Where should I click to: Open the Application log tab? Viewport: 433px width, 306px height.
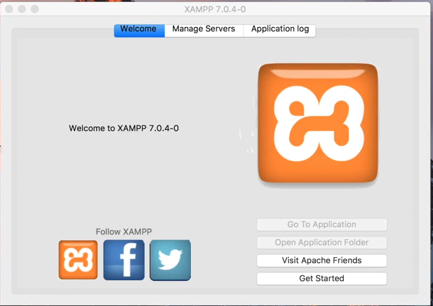[279, 29]
